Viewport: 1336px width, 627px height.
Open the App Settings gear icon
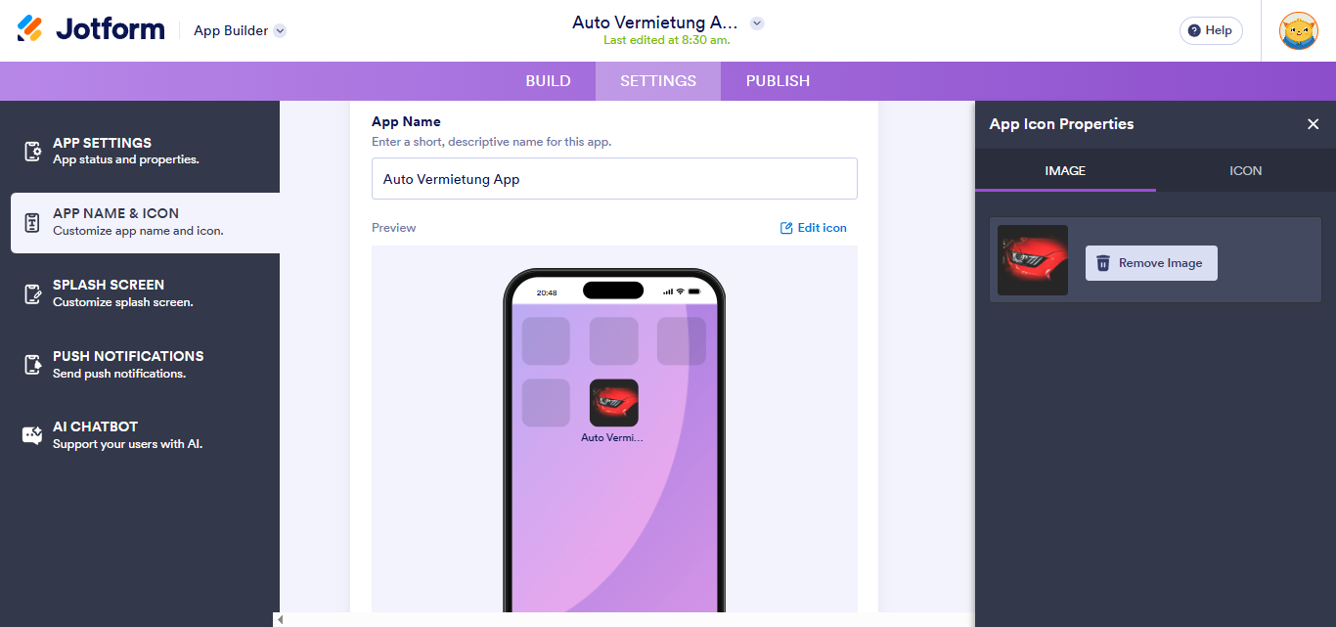coord(32,151)
